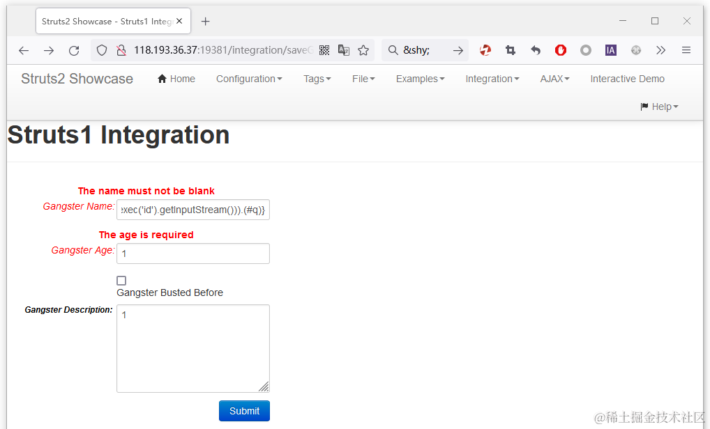
Task: Click the browser forward arrow
Action: (48, 50)
